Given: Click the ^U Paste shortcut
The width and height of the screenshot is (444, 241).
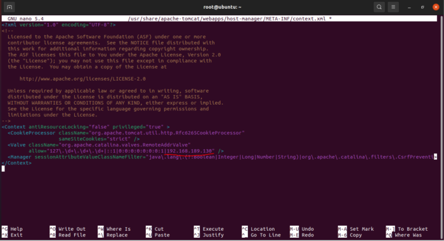Looking at the screenshot, I should (x=158, y=235).
